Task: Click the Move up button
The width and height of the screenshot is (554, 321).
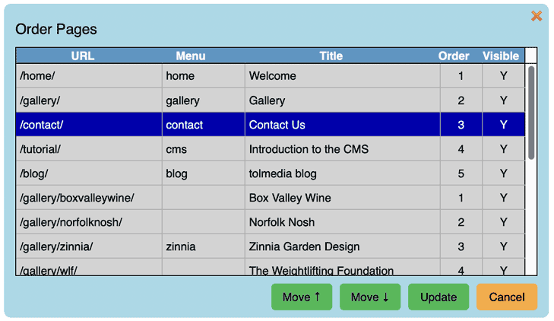Action: pyautogui.click(x=302, y=297)
